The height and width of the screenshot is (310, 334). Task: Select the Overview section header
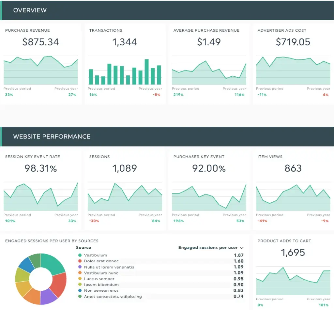pos(30,10)
